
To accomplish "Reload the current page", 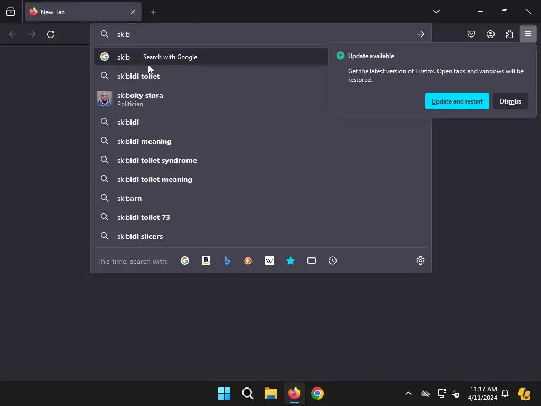I will click(51, 34).
